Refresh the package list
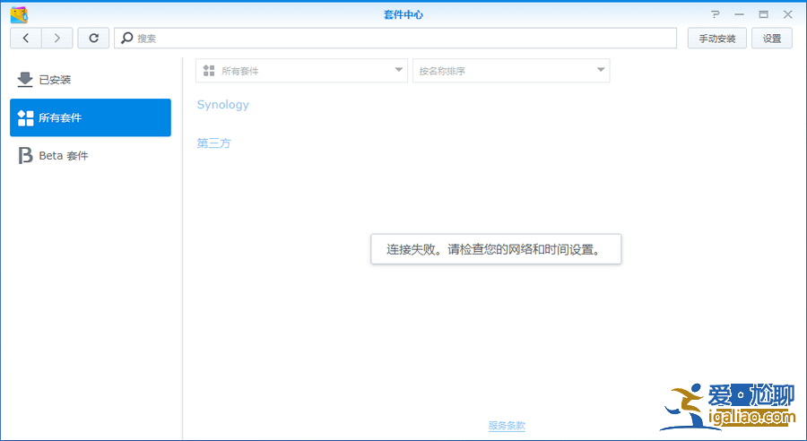Screen dimensions: 807x441 click(93, 38)
